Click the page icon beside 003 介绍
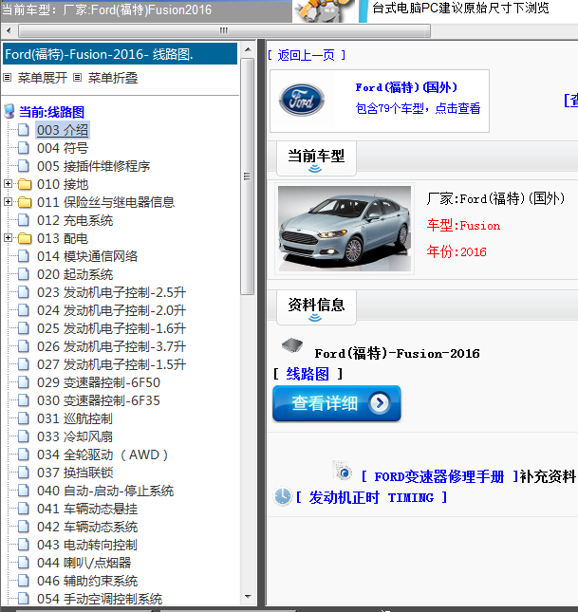Viewport: 578px width, 612px height. pyautogui.click(x=24, y=130)
